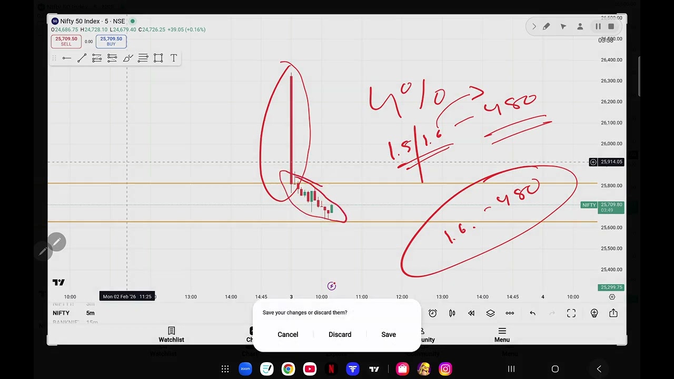The image size is (674, 379).
Task: Open the Menu tab
Action: [502, 335]
